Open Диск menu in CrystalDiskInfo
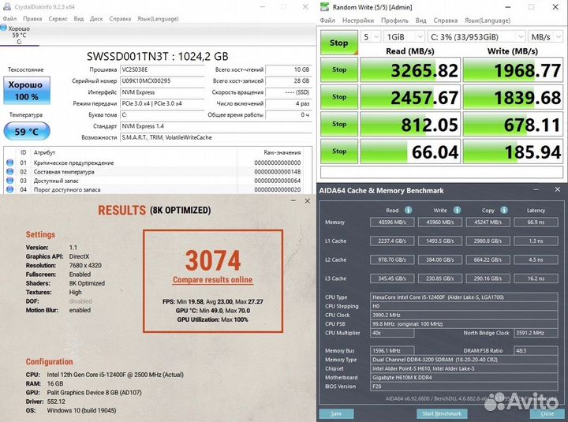568x422 pixels. (96, 19)
